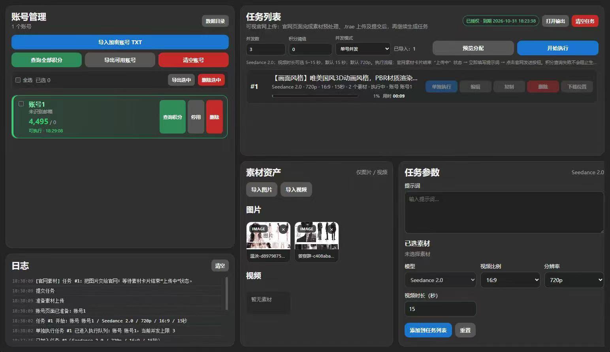Click the 预览分配 button
The image size is (610, 352).
pyautogui.click(x=473, y=48)
